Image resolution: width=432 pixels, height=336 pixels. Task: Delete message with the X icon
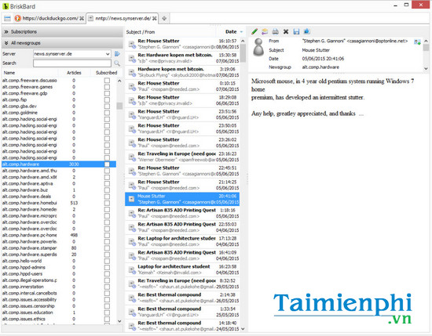pos(286,31)
